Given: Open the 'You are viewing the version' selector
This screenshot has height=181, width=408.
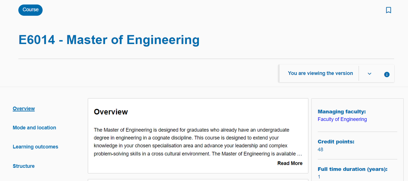Looking at the screenshot, I should (320, 73).
